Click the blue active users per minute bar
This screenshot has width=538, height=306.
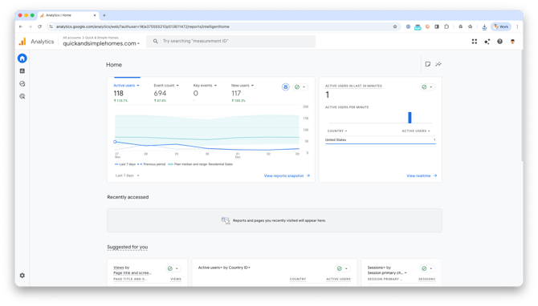tap(410, 118)
